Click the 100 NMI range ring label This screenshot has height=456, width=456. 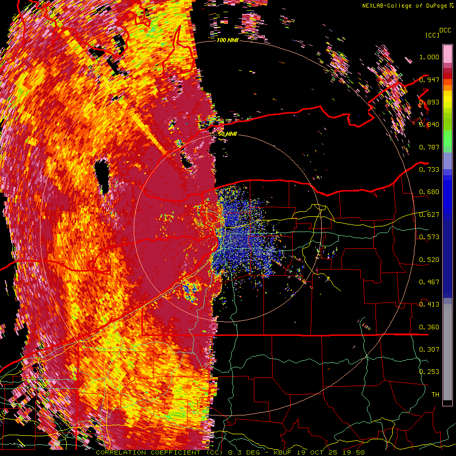pyautogui.click(x=227, y=40)
